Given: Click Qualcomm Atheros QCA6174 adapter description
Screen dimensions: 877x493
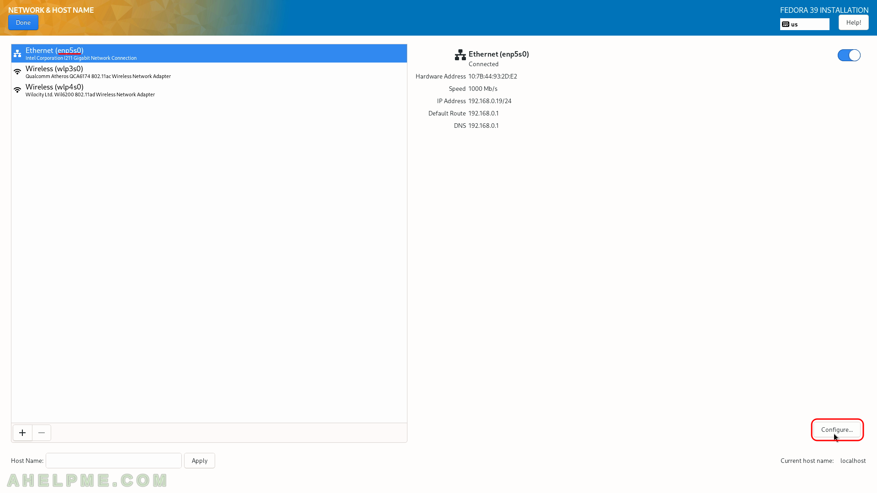Looking at the screenshot, I should click(x=98, y=76).
